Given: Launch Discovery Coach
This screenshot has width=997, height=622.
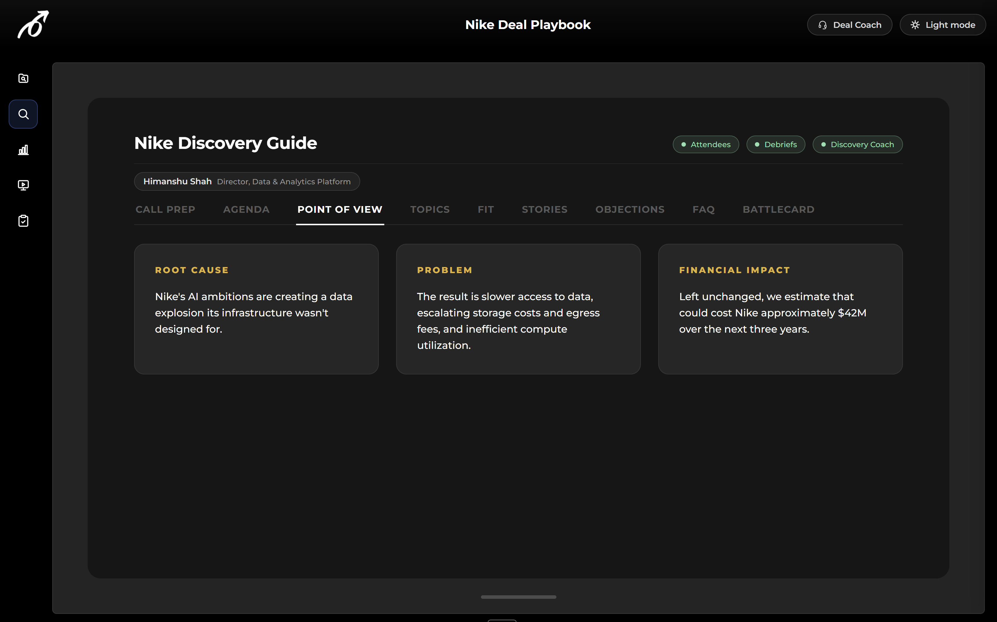Looking at the screenshot, I should pyautogui.click(x=858, y=144).
